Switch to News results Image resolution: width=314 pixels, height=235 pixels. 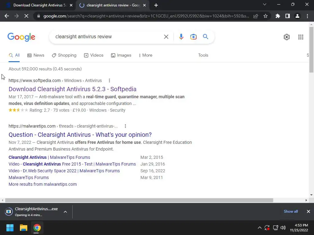pyautogui.click(x=36, y=55)
